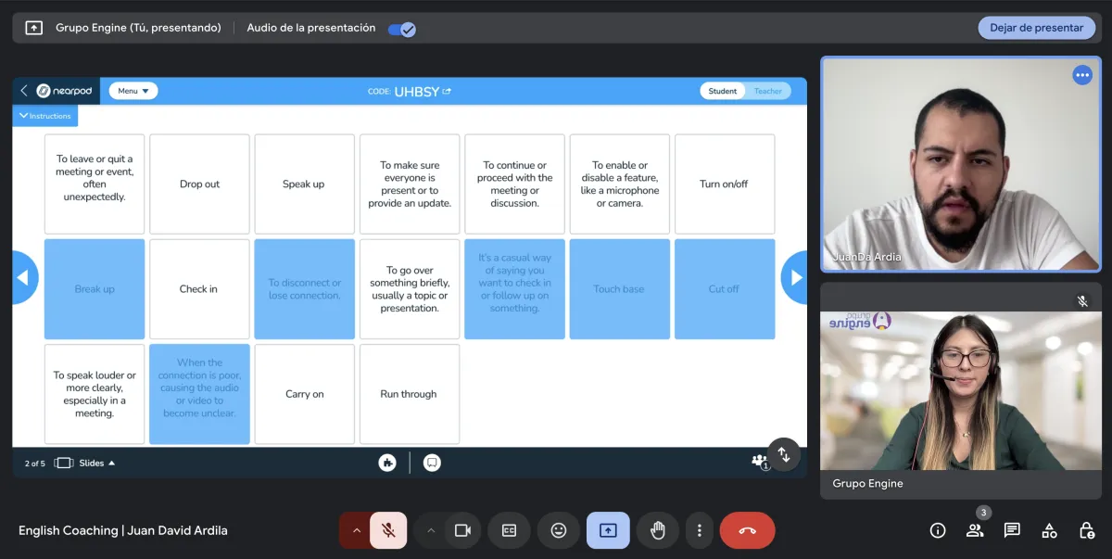Open the Nearpod Menu dropdown

pyautogui.click(x=133, y=91)
